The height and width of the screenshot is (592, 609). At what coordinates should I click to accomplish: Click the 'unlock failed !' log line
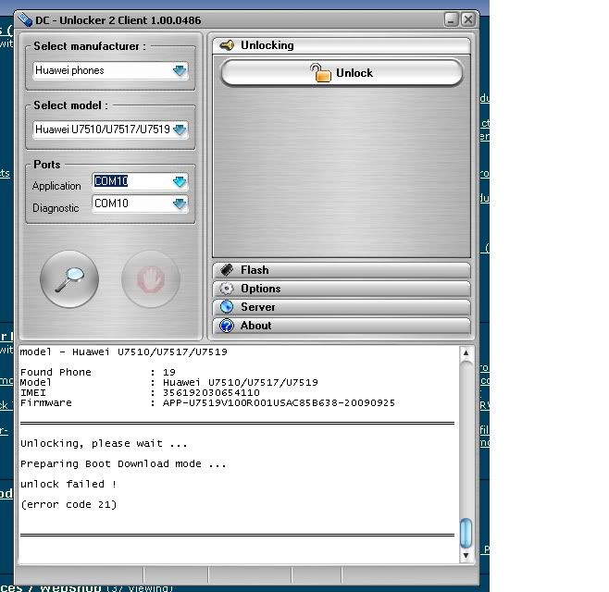point(68,484)
